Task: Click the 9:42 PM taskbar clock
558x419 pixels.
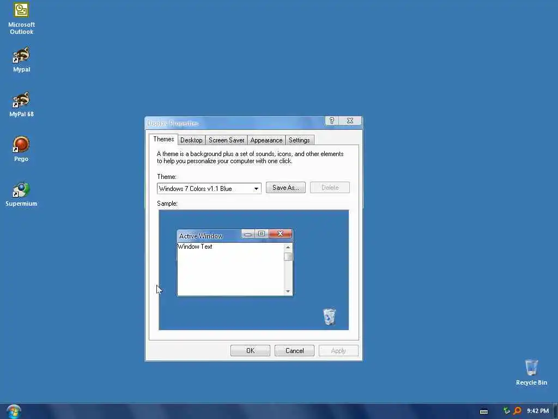Action: click(x=538, y=411)
